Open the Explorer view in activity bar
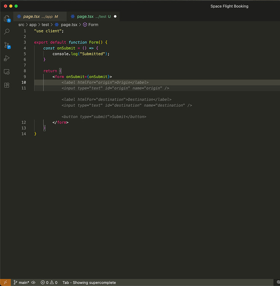The image size is (280, 286). coord(6,18)
